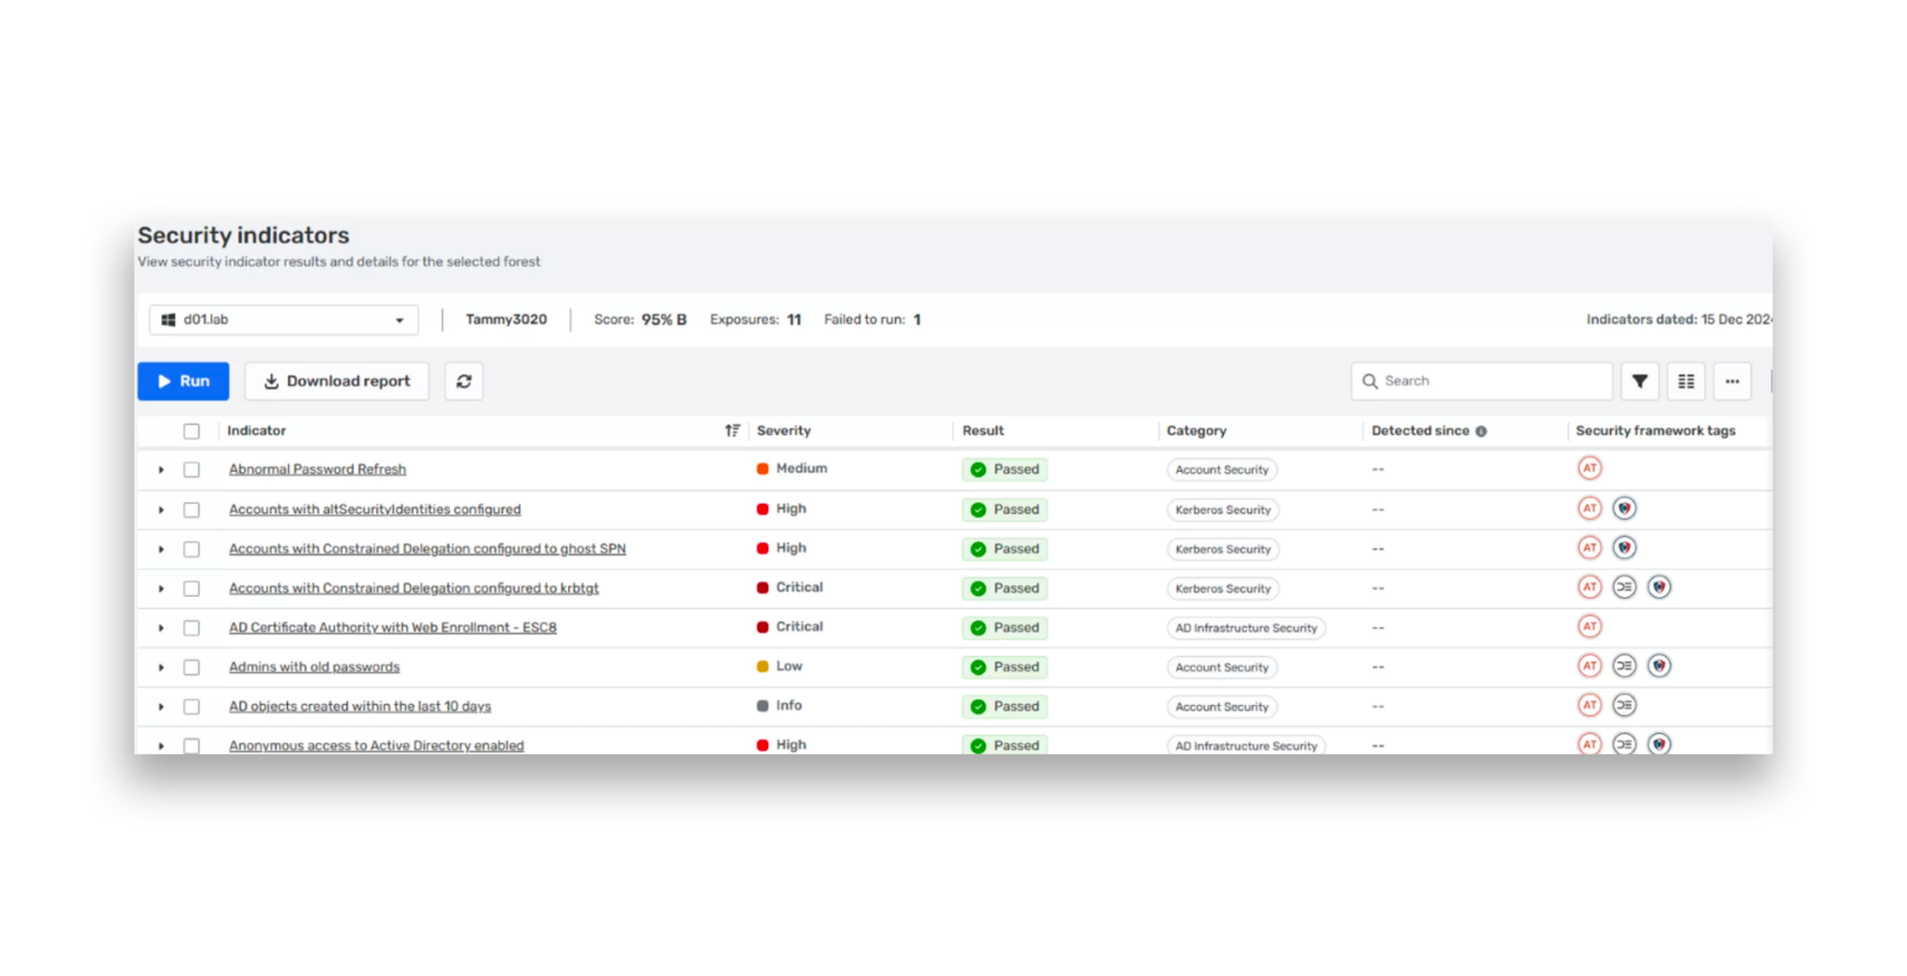
Task: Click the Account Security category chip
Action: click(1222, 469)
